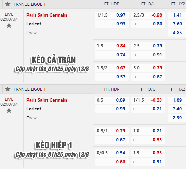Favorite the first-half France Ligue 1 league star
186x169 pixels.
8,89
